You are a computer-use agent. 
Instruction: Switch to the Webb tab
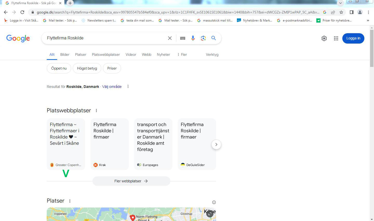click(146, 54)
